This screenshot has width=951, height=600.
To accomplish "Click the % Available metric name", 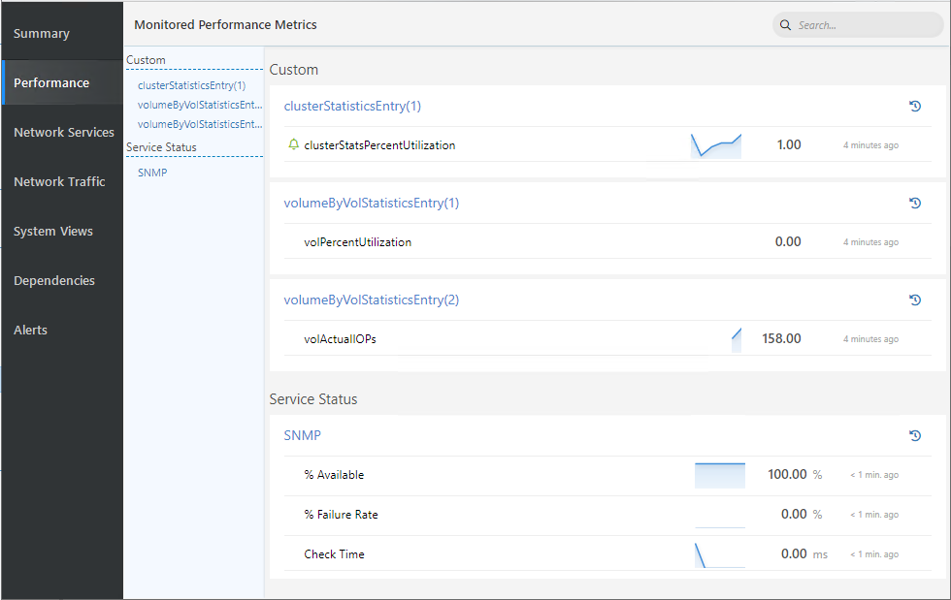I will pyautogui.click(x=334, y=475).
